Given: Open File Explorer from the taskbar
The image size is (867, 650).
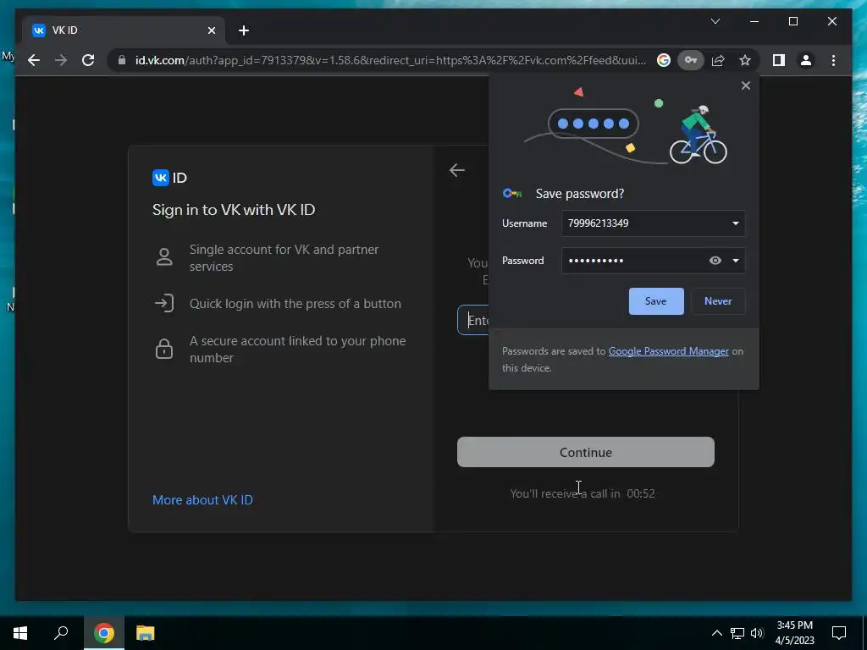Looking at the screenshot, I should tap(145, 633).
